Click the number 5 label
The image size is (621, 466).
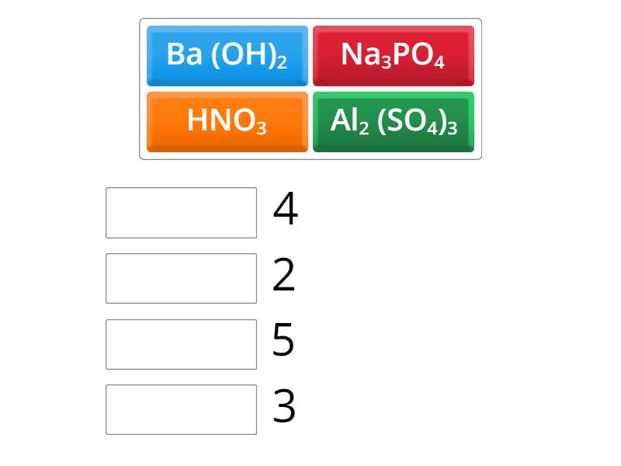pos(284,342)
